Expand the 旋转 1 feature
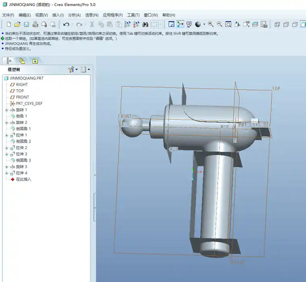Image resolution: width=306 pixels, height=282 pixels. click(x=6, y=110)
